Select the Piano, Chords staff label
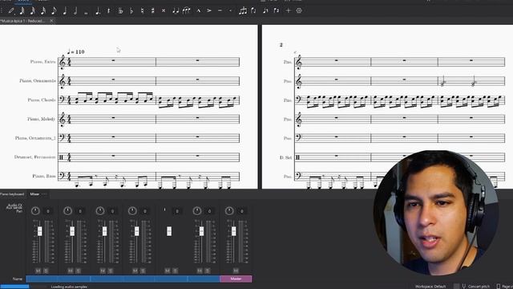Image resolution: width=513 pixels, height=289 pixels. coord(42,100)
